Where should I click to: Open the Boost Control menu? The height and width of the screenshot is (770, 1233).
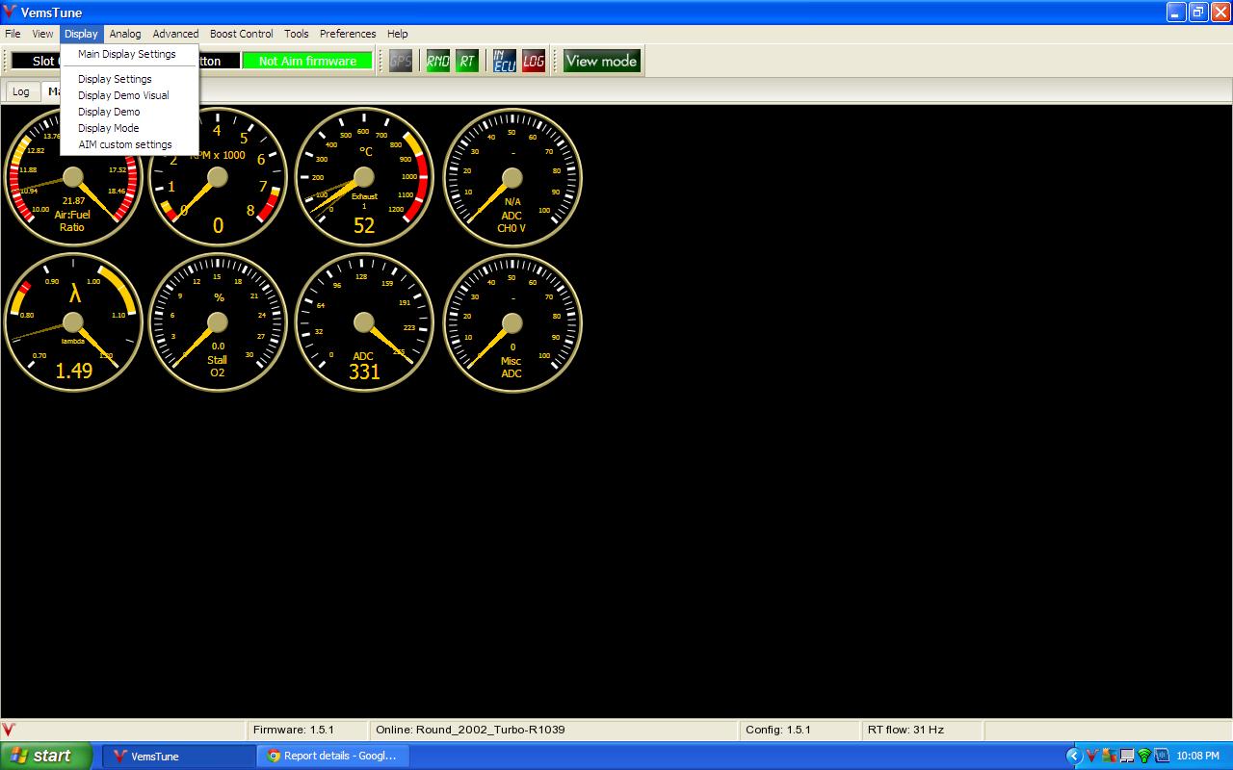coord(242,34)
